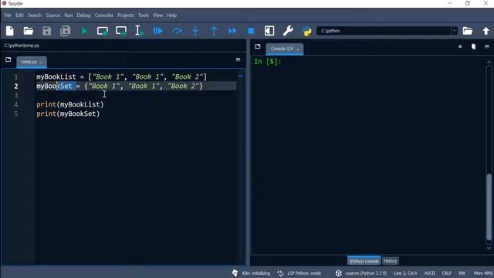Image resolution: width=494 pixels, height=278 pixels.
Task: Change to parent directory arrow
Action: (x=486, y=31)
